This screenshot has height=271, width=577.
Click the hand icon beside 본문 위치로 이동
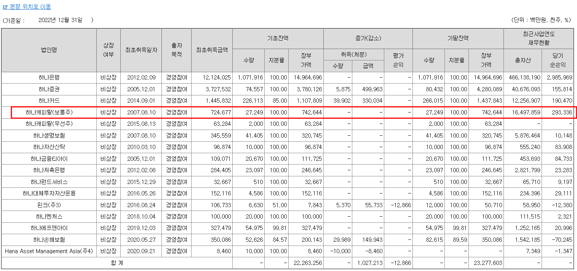pyautogui.click(x=5, y=7)
